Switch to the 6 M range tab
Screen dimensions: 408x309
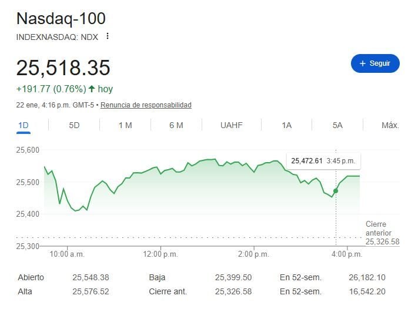176,125
